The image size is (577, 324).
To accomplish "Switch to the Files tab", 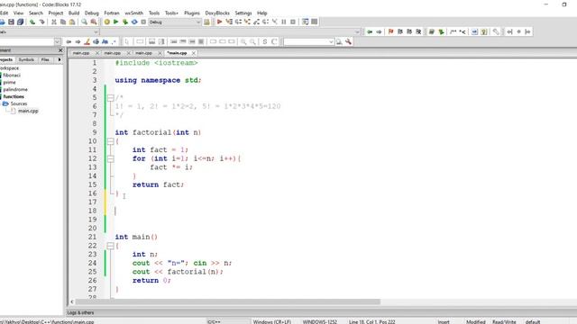I will pos(45,59).
